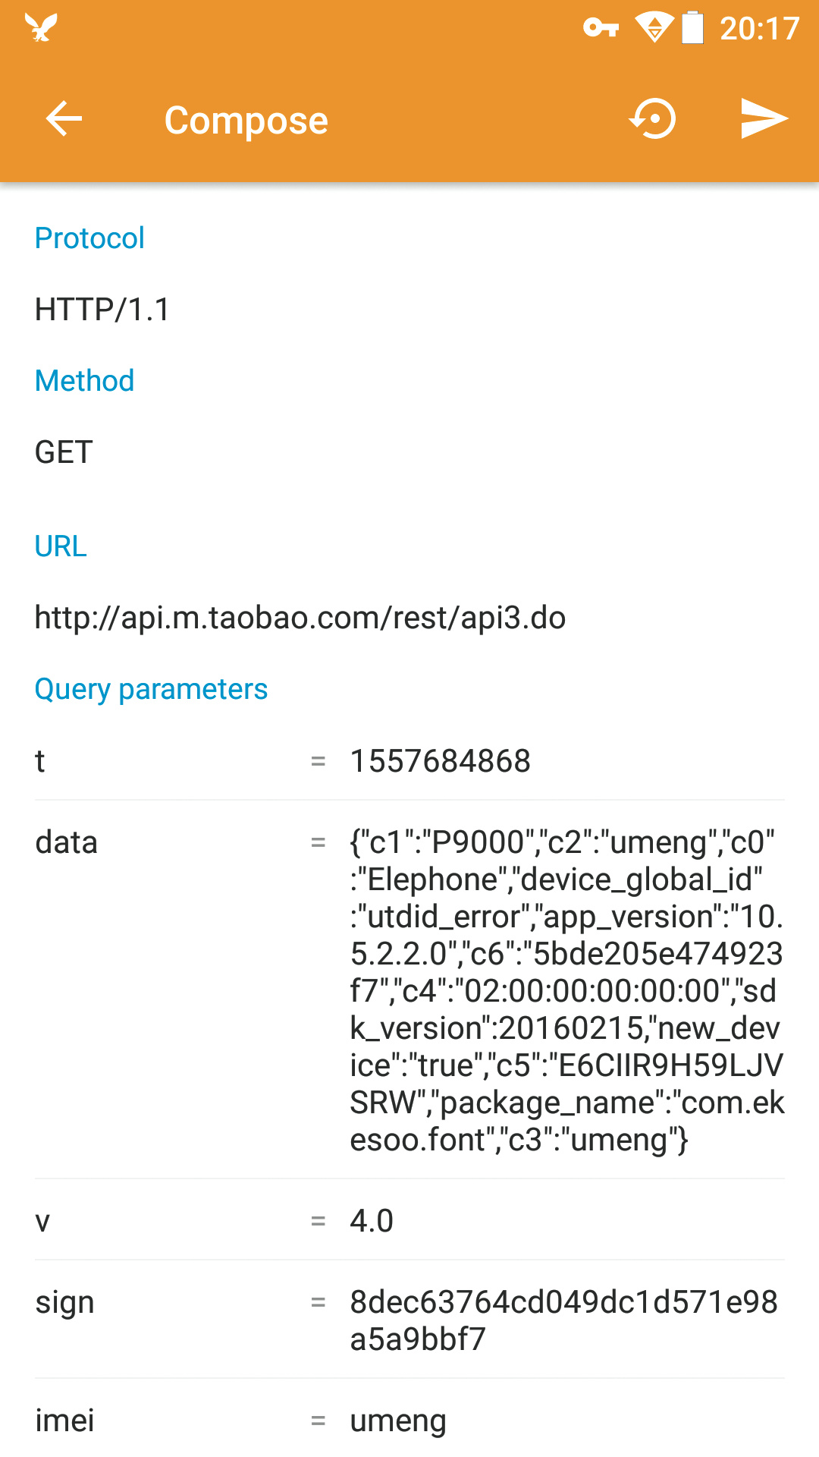Tap the clock showing 20:17

pos(759,29)
